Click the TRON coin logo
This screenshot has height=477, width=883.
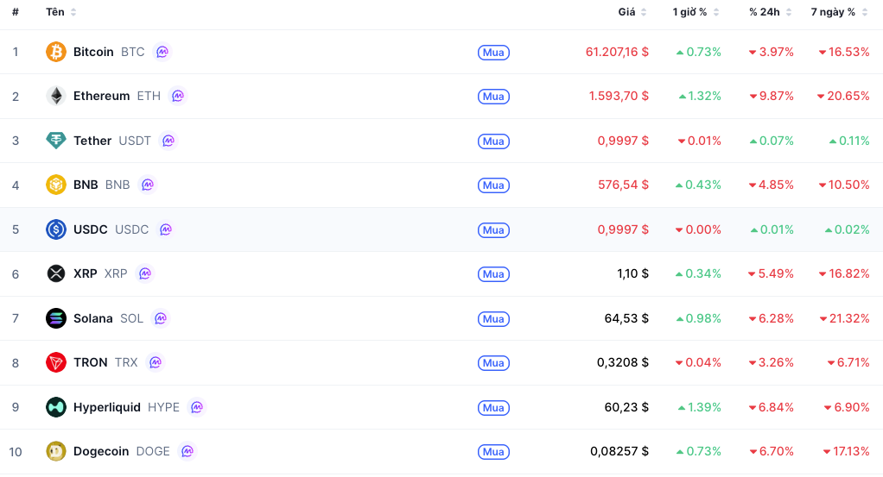[56, 362]
